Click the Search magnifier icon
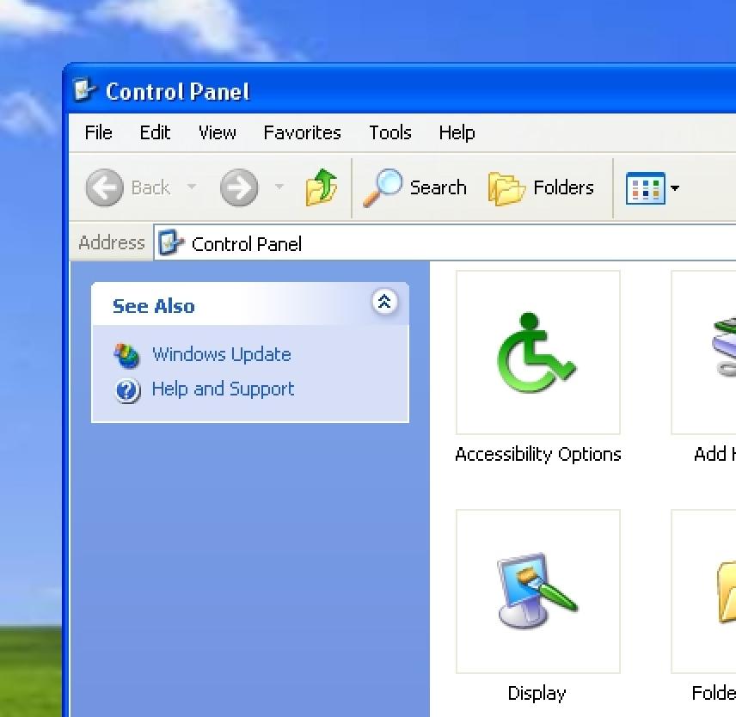Screen dimensions: 736x717 pyautogui.click(x=385, y=187)
